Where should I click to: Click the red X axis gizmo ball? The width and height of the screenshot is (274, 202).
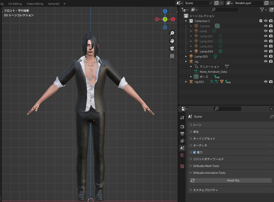[x=173, y=19]
